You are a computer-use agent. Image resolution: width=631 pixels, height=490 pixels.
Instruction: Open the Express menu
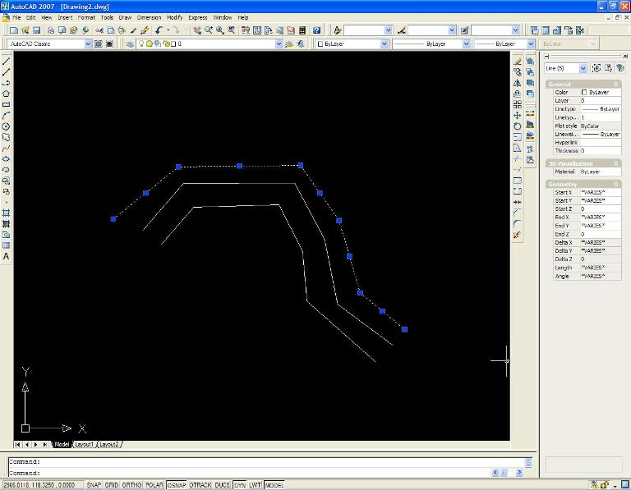tap(197, 18)
